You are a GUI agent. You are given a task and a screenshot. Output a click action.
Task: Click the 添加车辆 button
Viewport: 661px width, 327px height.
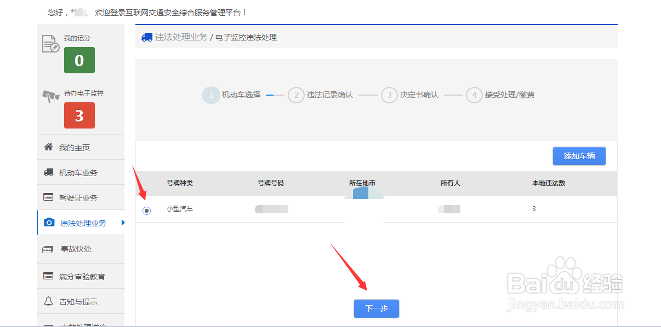coord(579,156)
